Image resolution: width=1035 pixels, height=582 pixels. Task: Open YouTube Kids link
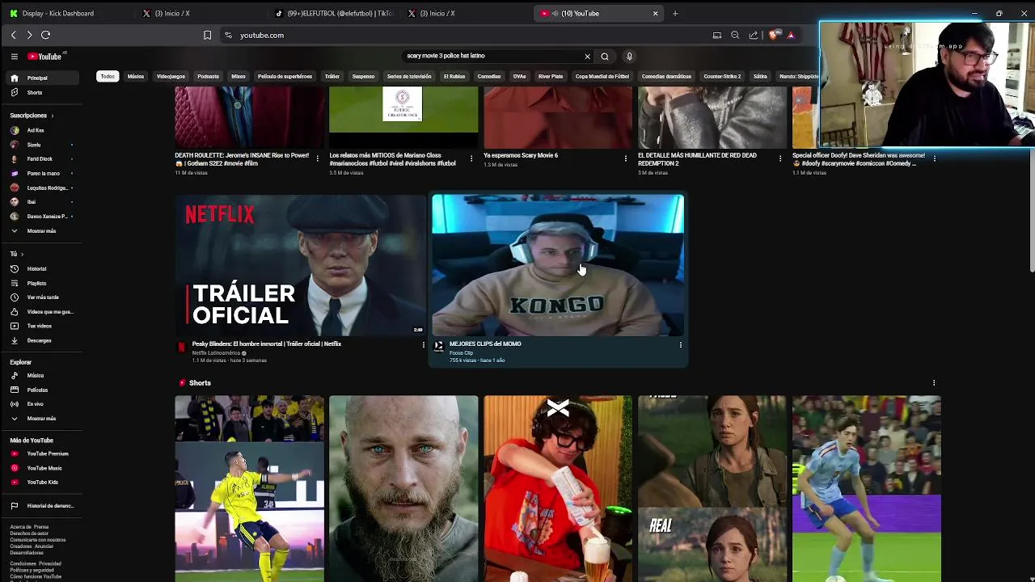pyautogui.click(x=44, y=482)
